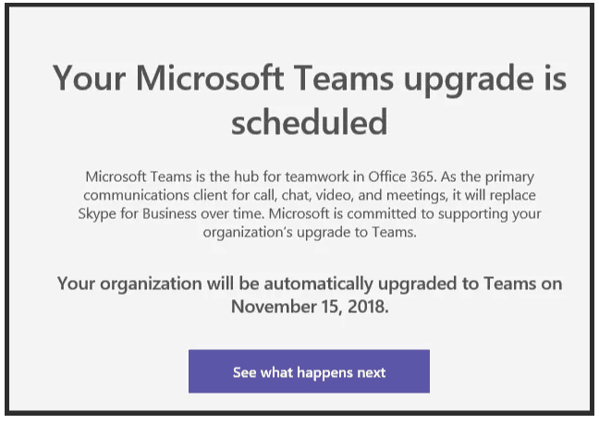Viewport: 599px width, 424px height.
Task: Click the word "Your" starting the heading
Action: click(89, 78)
